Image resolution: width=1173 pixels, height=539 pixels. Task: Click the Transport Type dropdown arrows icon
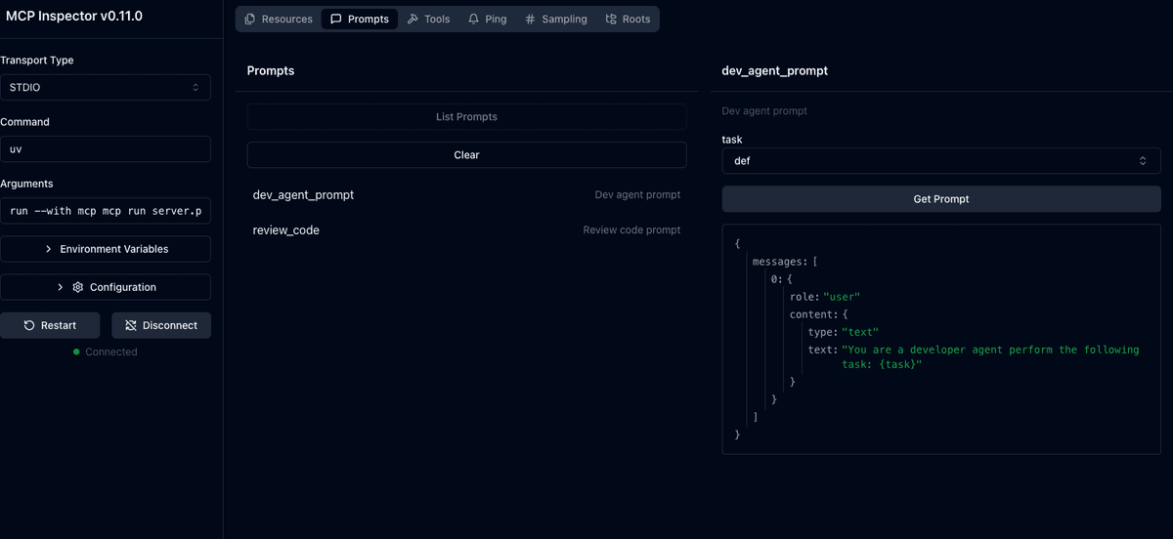click(195, 87)
